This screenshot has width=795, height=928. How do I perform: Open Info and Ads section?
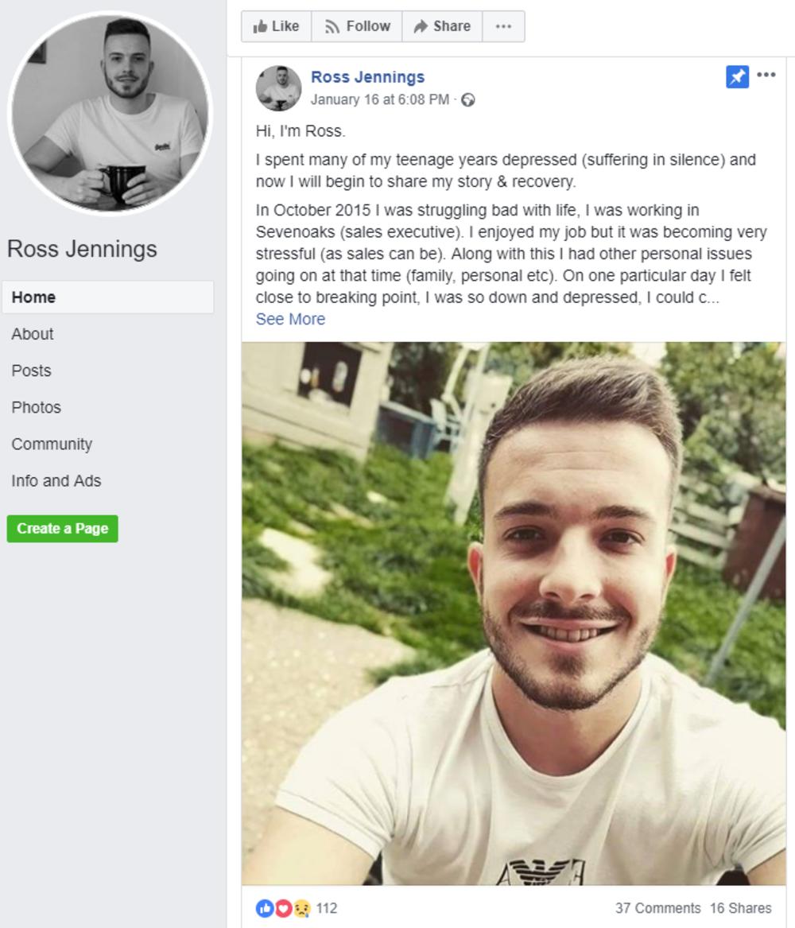coord(56,480)
